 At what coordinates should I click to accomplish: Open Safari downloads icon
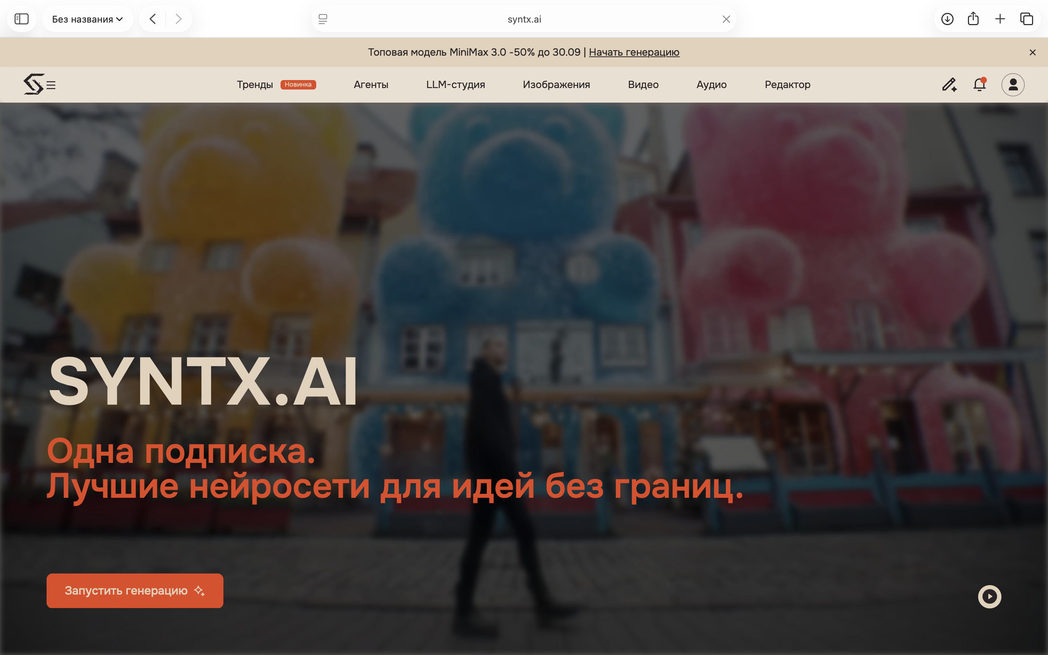947,19
